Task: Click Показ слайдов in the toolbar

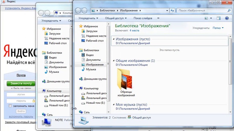Action: point(143,18)
